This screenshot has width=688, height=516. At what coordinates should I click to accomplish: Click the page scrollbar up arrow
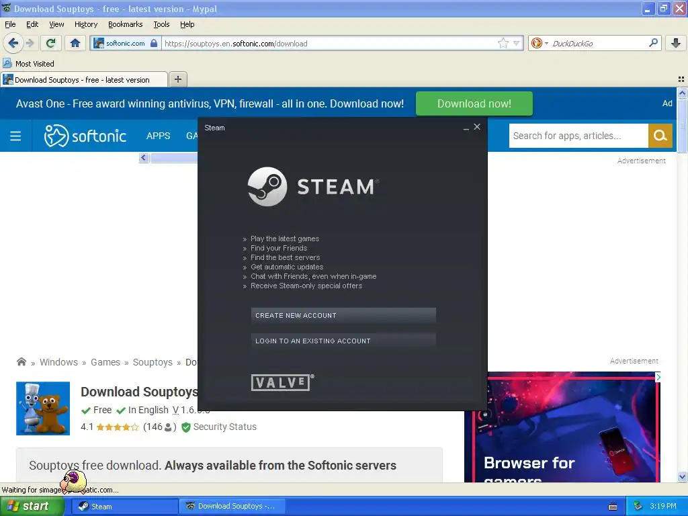click(682, 93)
